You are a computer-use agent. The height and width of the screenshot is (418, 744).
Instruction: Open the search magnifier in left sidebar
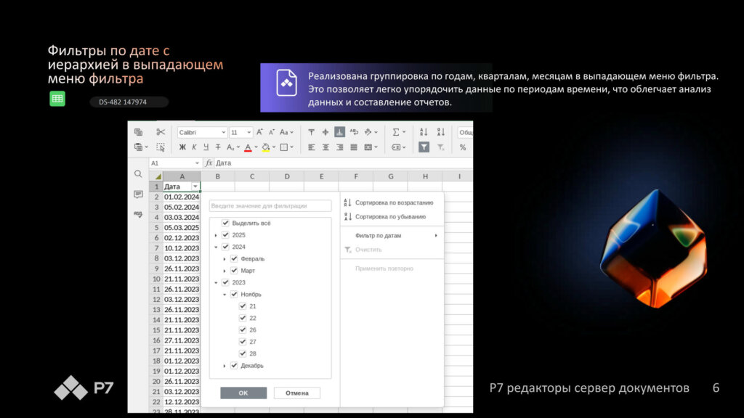point(138,174)
